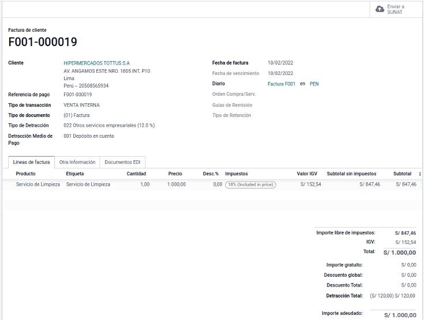Sort lines by the Producto column header
The width and height of the screenshot is (424, 320).
click(x=26, y=174)
